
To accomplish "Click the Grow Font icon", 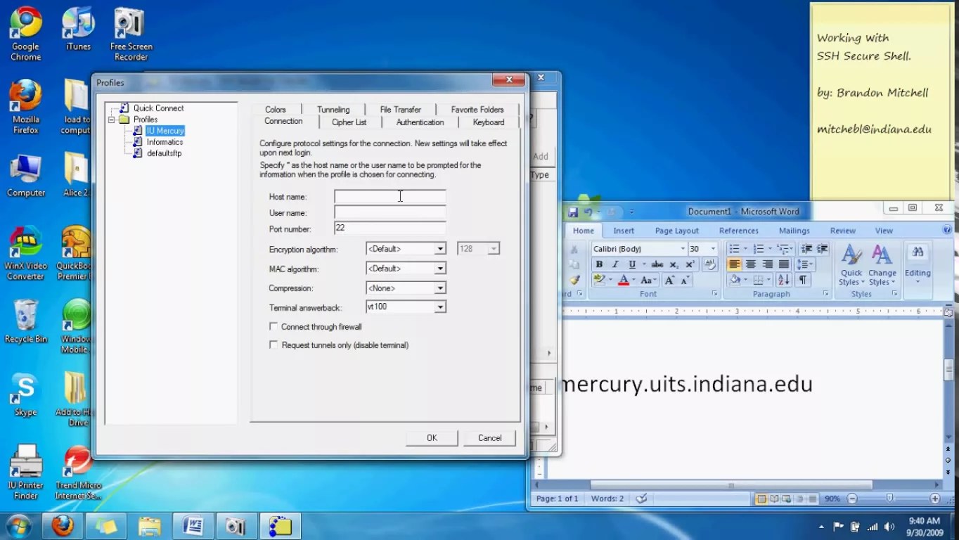I will click(669, 280).
